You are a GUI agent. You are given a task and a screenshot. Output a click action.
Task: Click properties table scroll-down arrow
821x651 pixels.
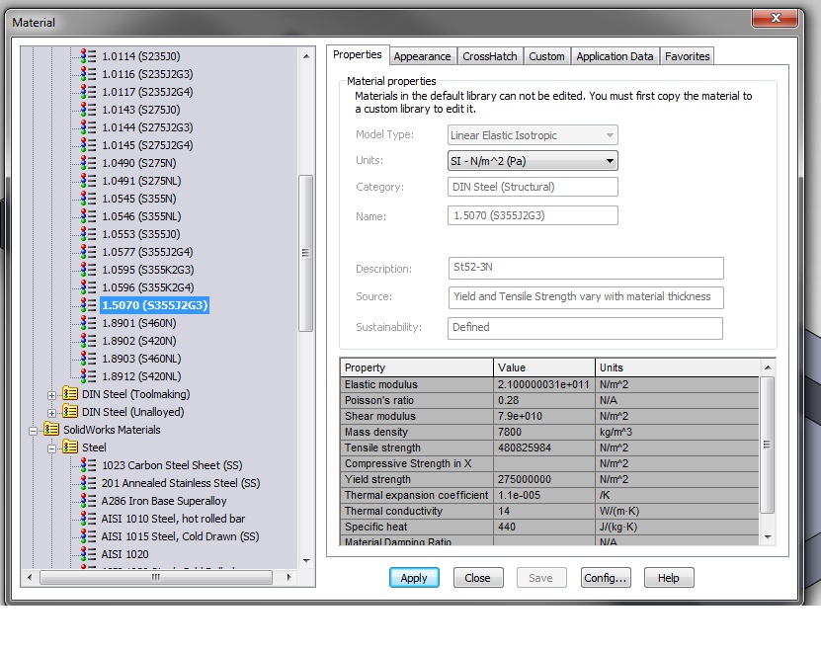tap(768, 536)
